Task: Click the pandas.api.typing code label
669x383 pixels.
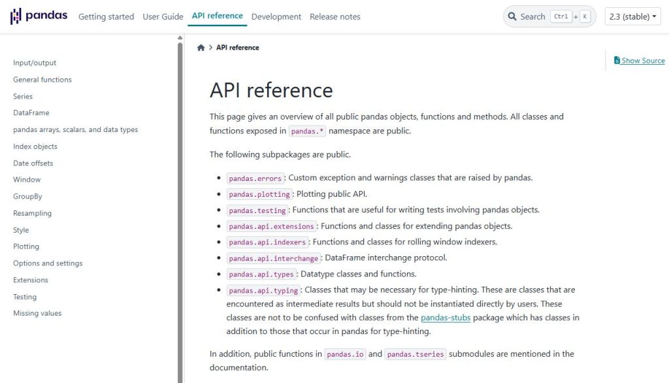Action: click(263, 290)
